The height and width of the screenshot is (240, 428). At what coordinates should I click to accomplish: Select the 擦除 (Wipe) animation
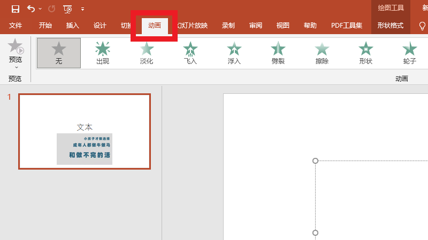click(322, 53)
